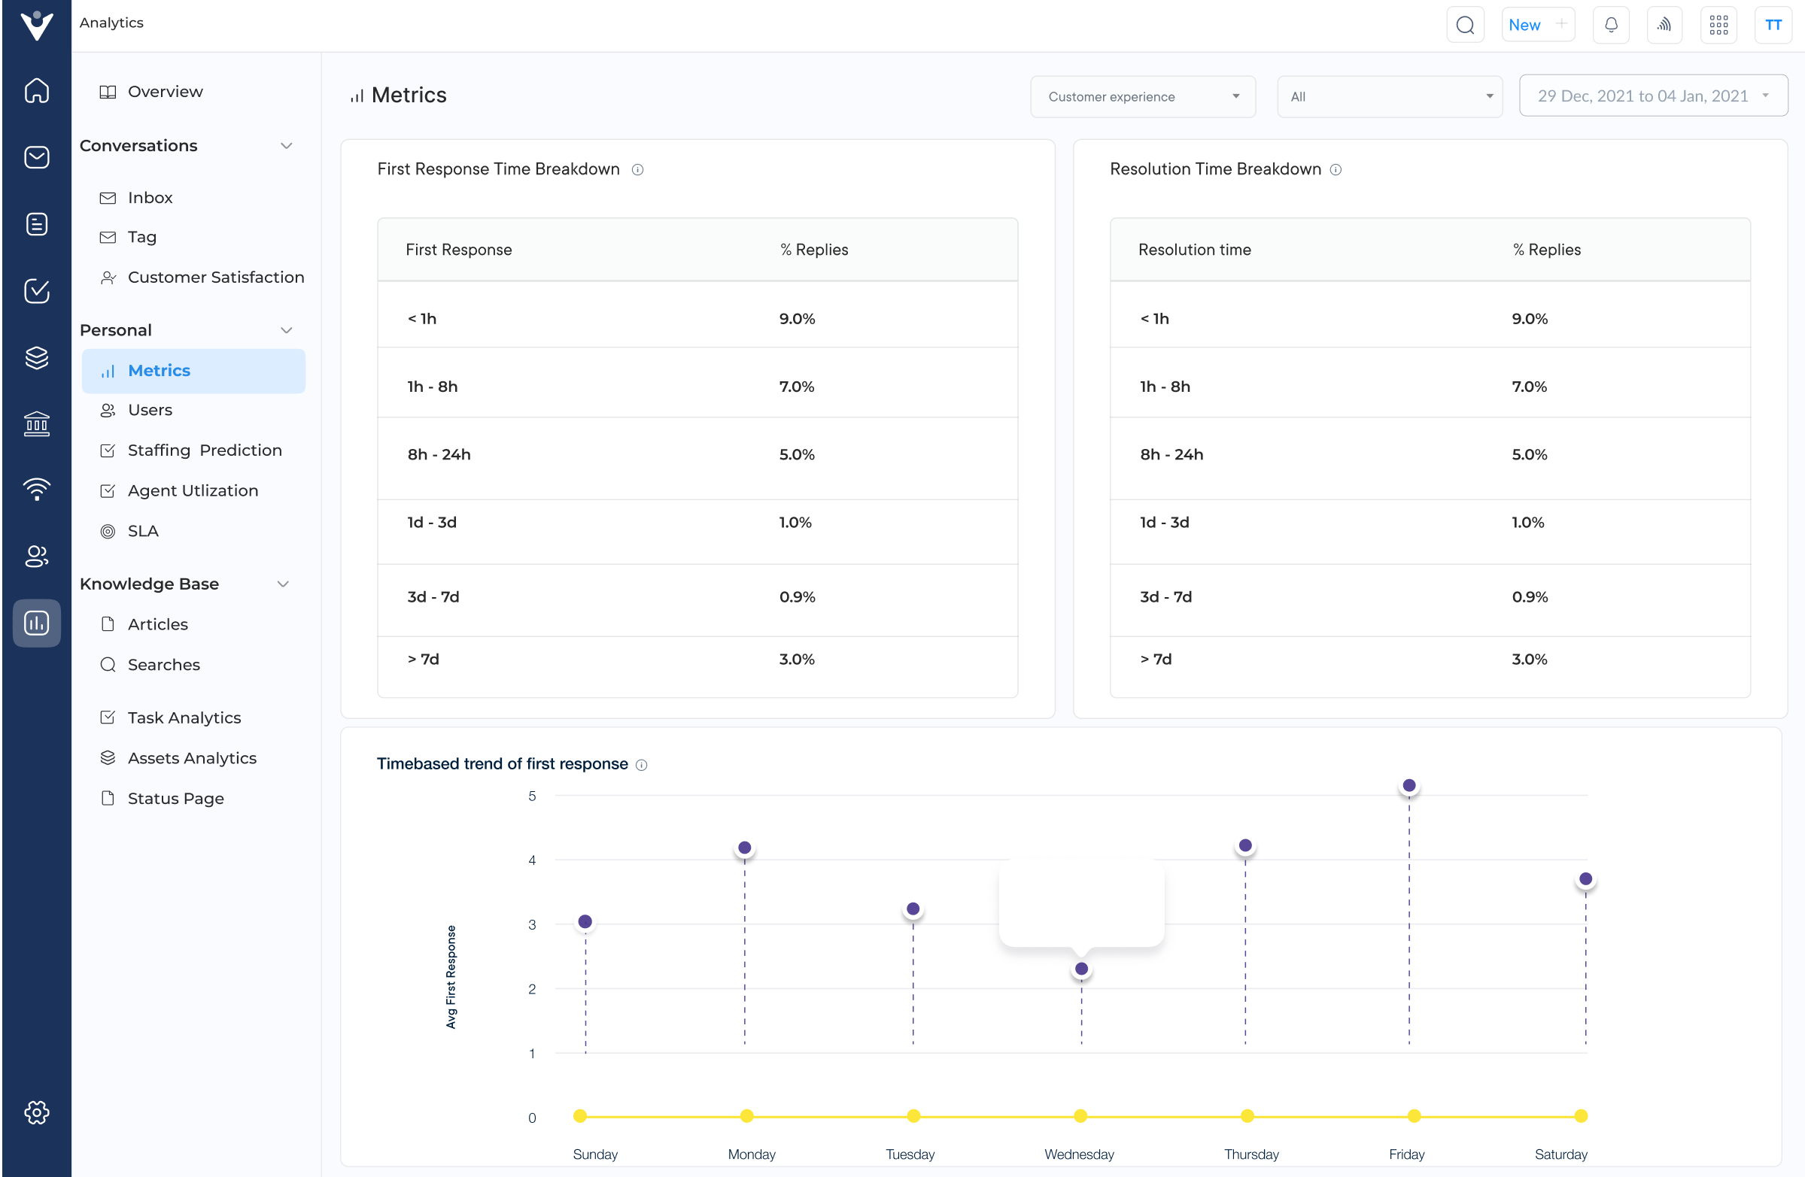Viewport: 1805px width, 1177px height.
Task: Expand the Conversations section
Action: point(288,146)
